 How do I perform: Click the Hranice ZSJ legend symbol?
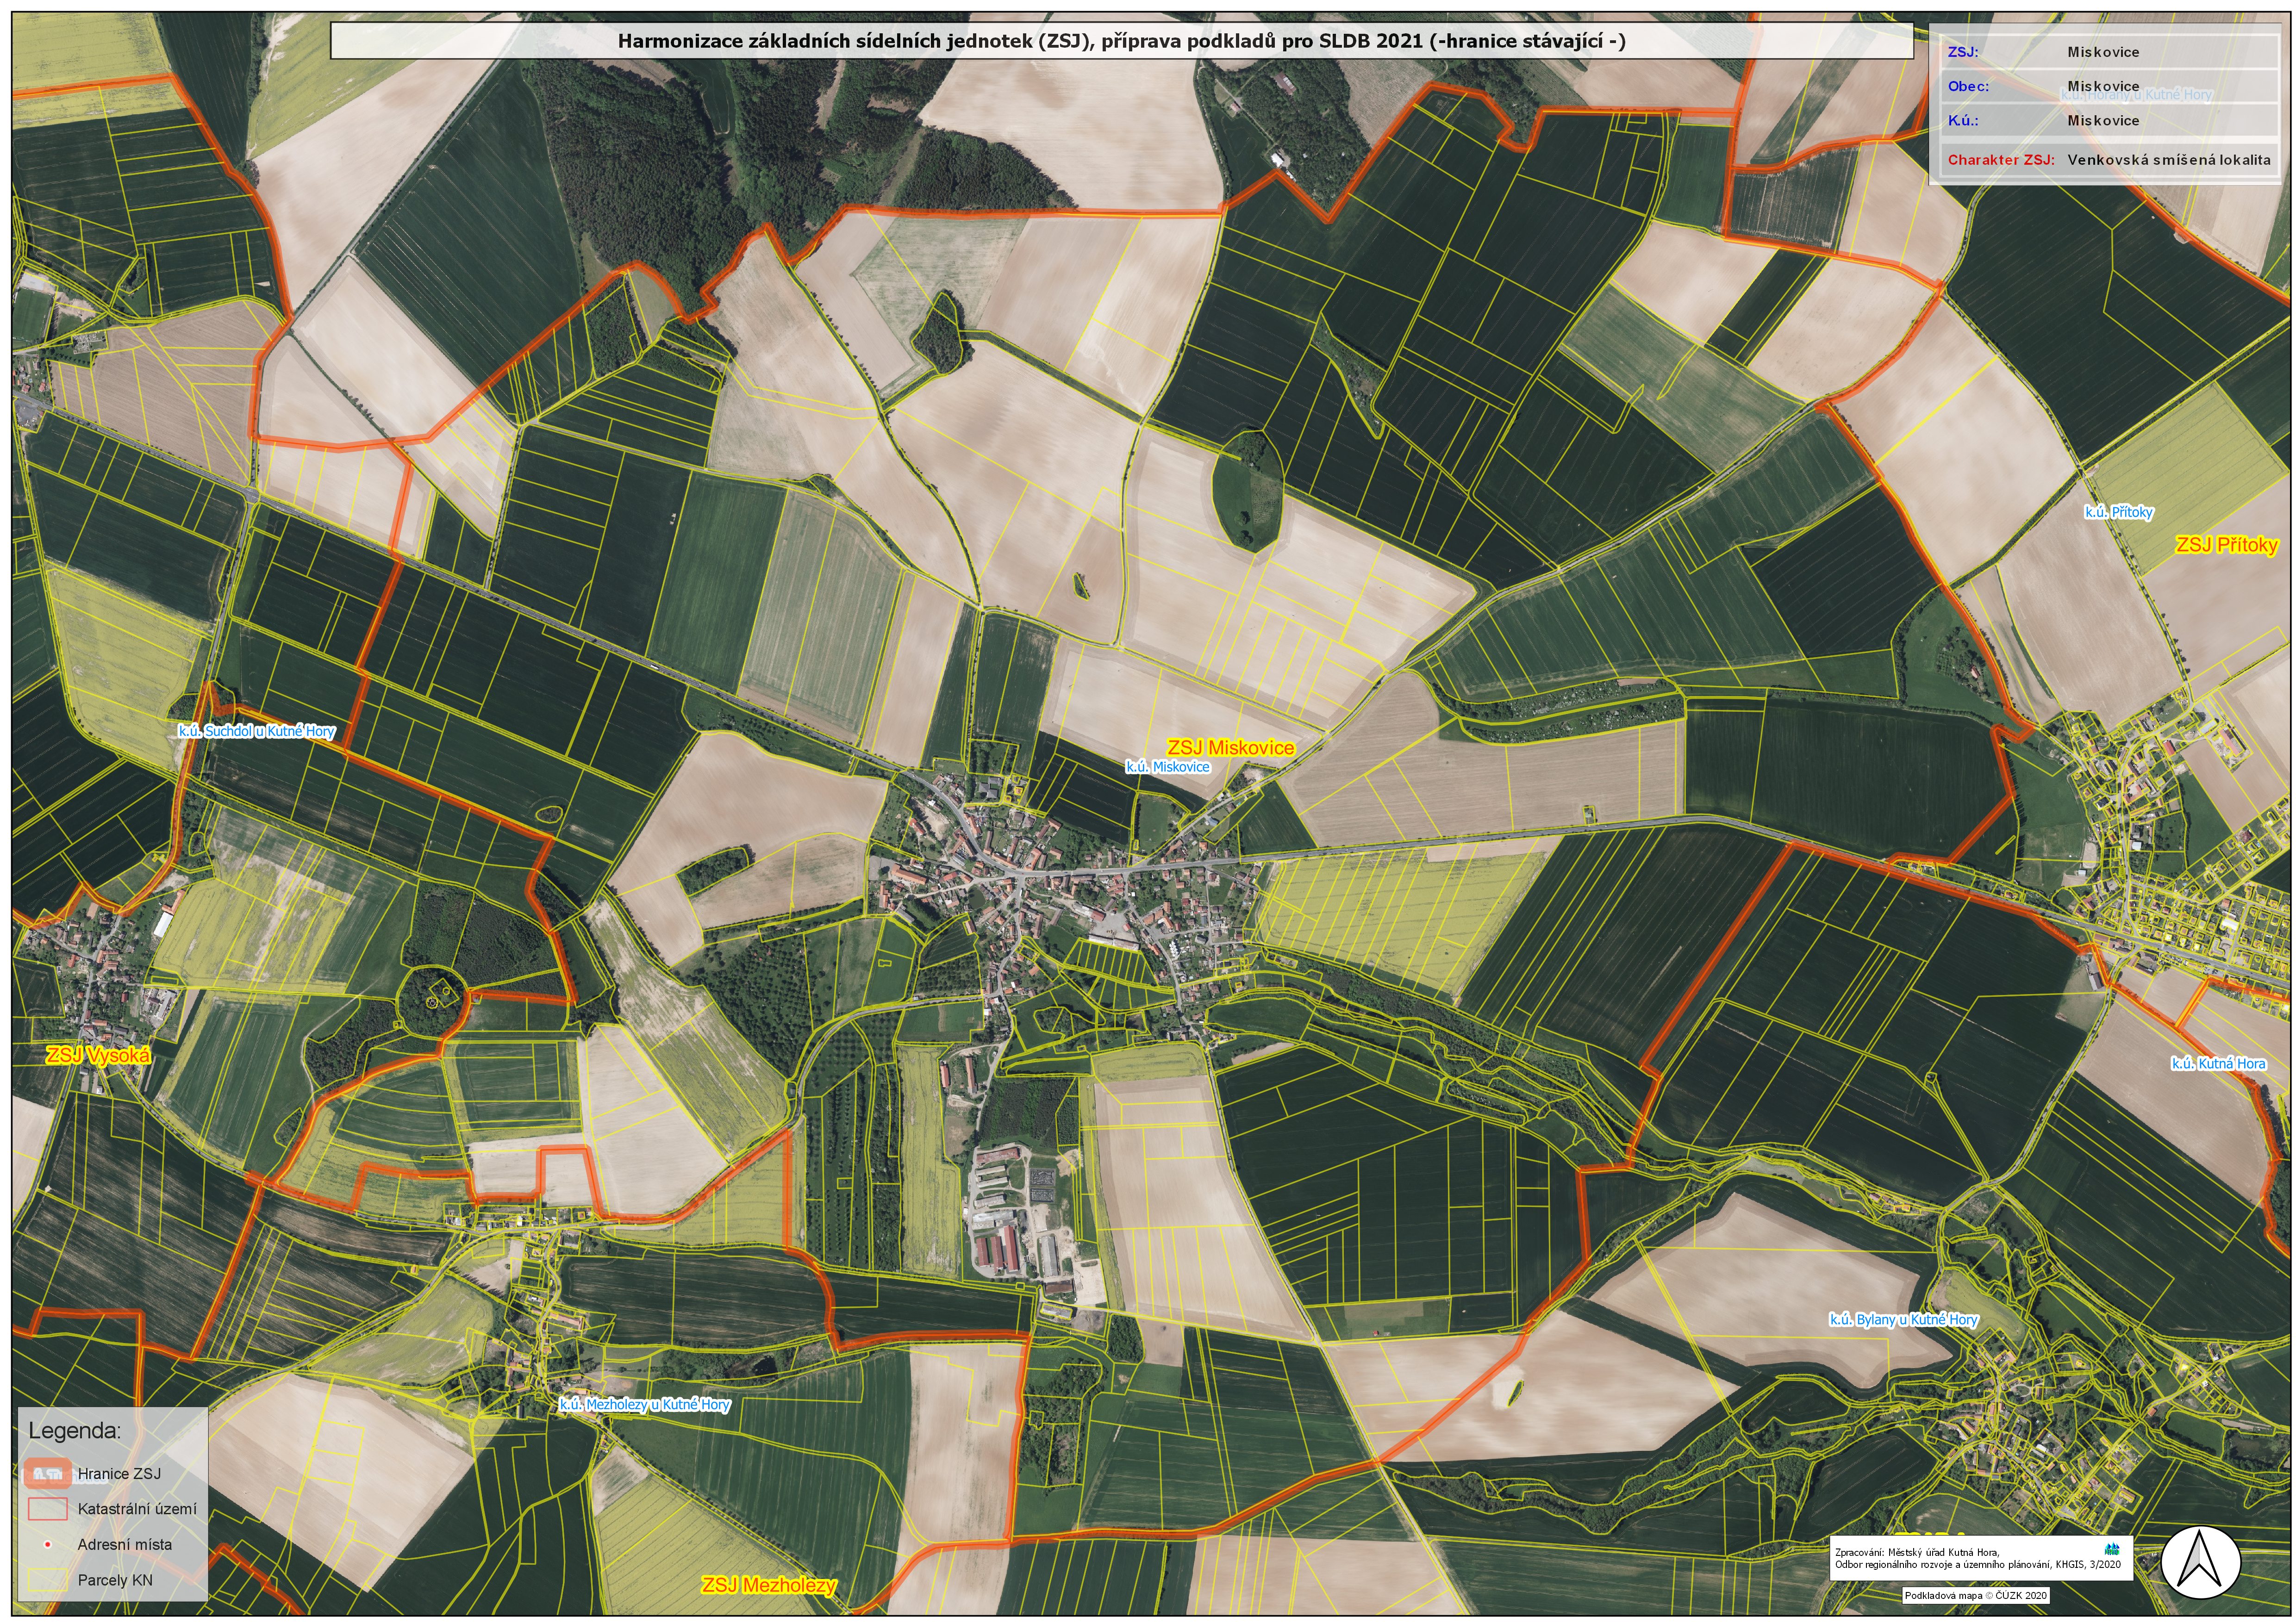click(48, 1473)
